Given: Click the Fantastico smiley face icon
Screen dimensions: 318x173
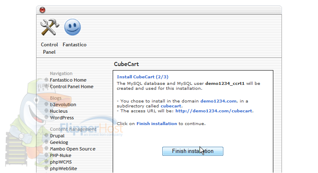Looking at the screenshot, I should point(73,27).
